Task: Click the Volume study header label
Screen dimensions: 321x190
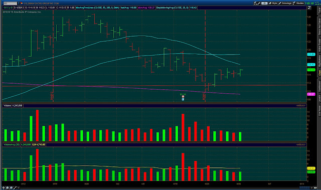Action: click(7, 106)
